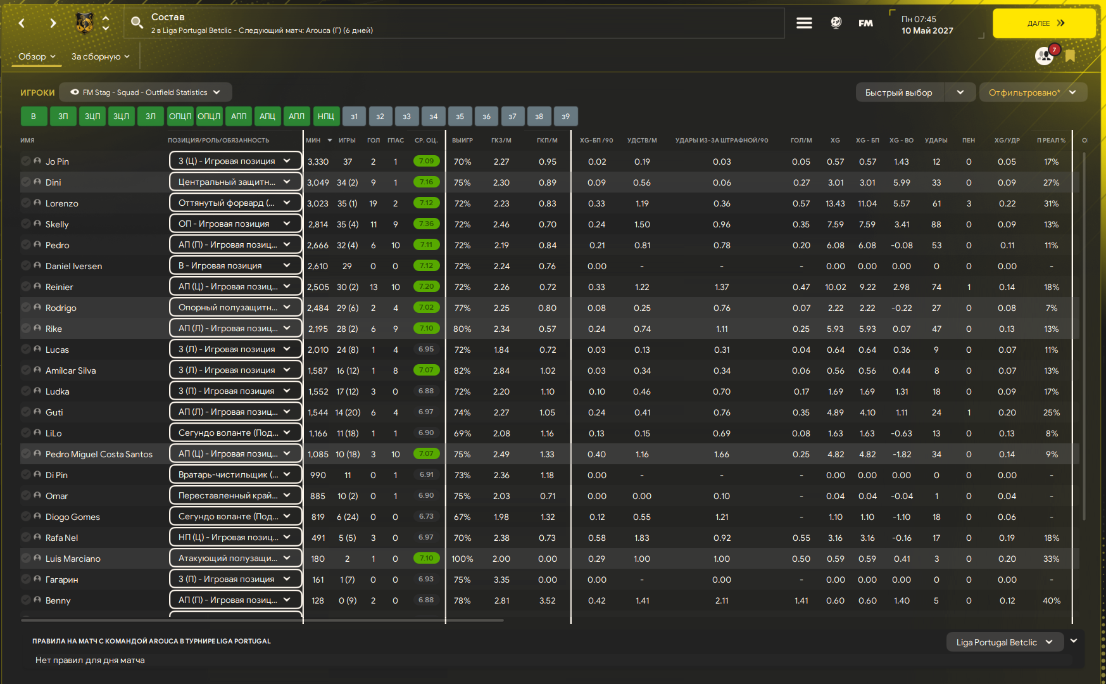Tick the selection checkmark for Reinier

tap(26, 287)
